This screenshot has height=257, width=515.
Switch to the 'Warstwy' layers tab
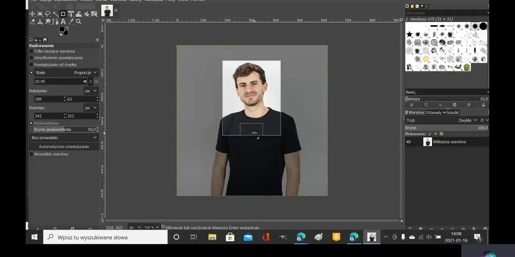[x=415, y=112]
